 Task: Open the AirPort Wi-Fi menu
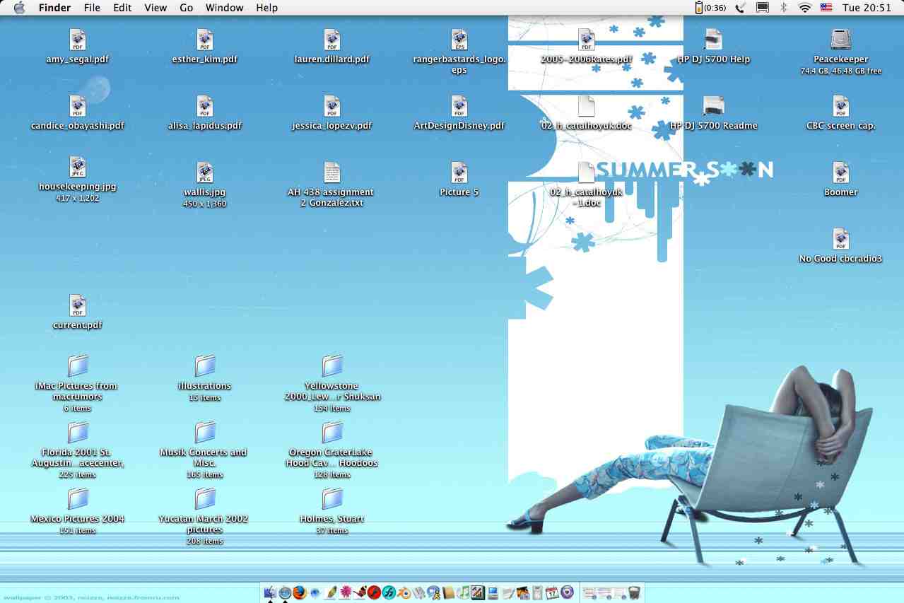click(804, 8)
